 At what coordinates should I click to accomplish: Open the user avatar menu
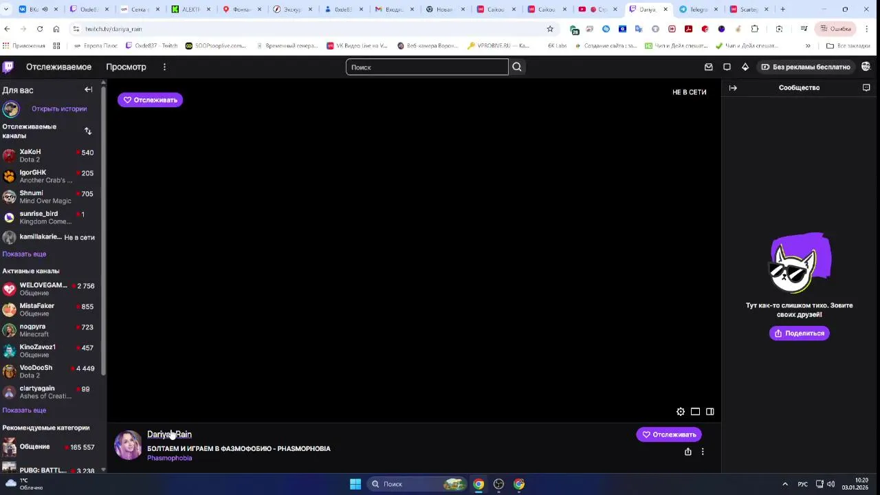(866, 67)
